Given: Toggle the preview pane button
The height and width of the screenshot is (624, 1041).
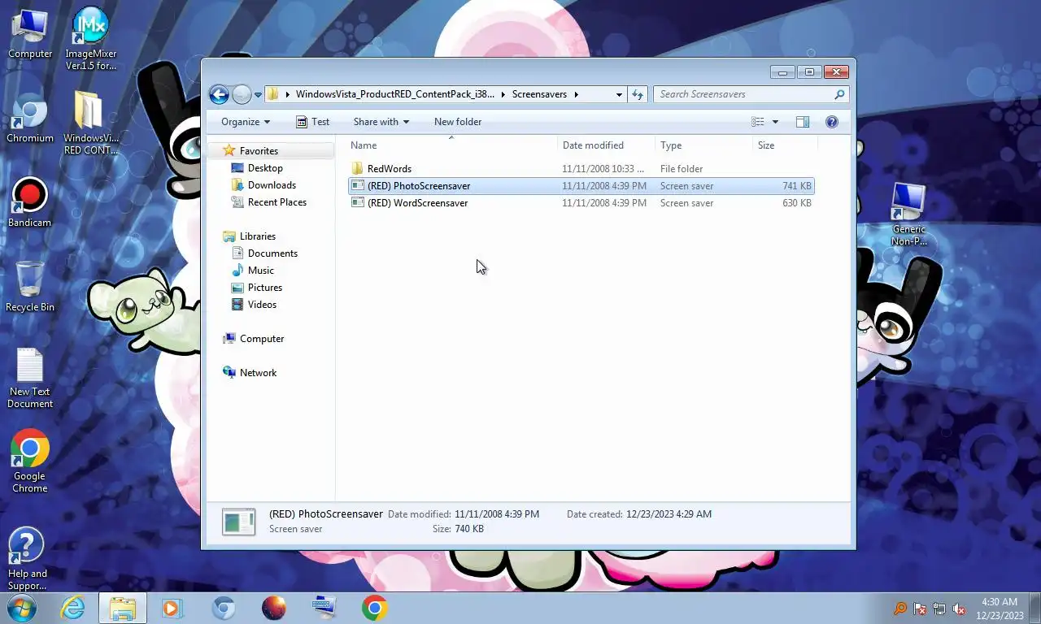Looking at the screenshot, I should coord(803,122).
